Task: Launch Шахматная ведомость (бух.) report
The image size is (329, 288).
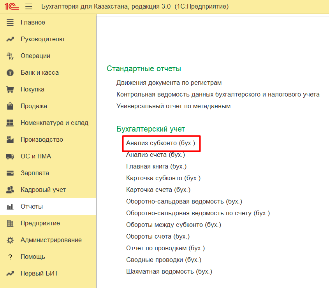Action: click(x=169, y=272)
